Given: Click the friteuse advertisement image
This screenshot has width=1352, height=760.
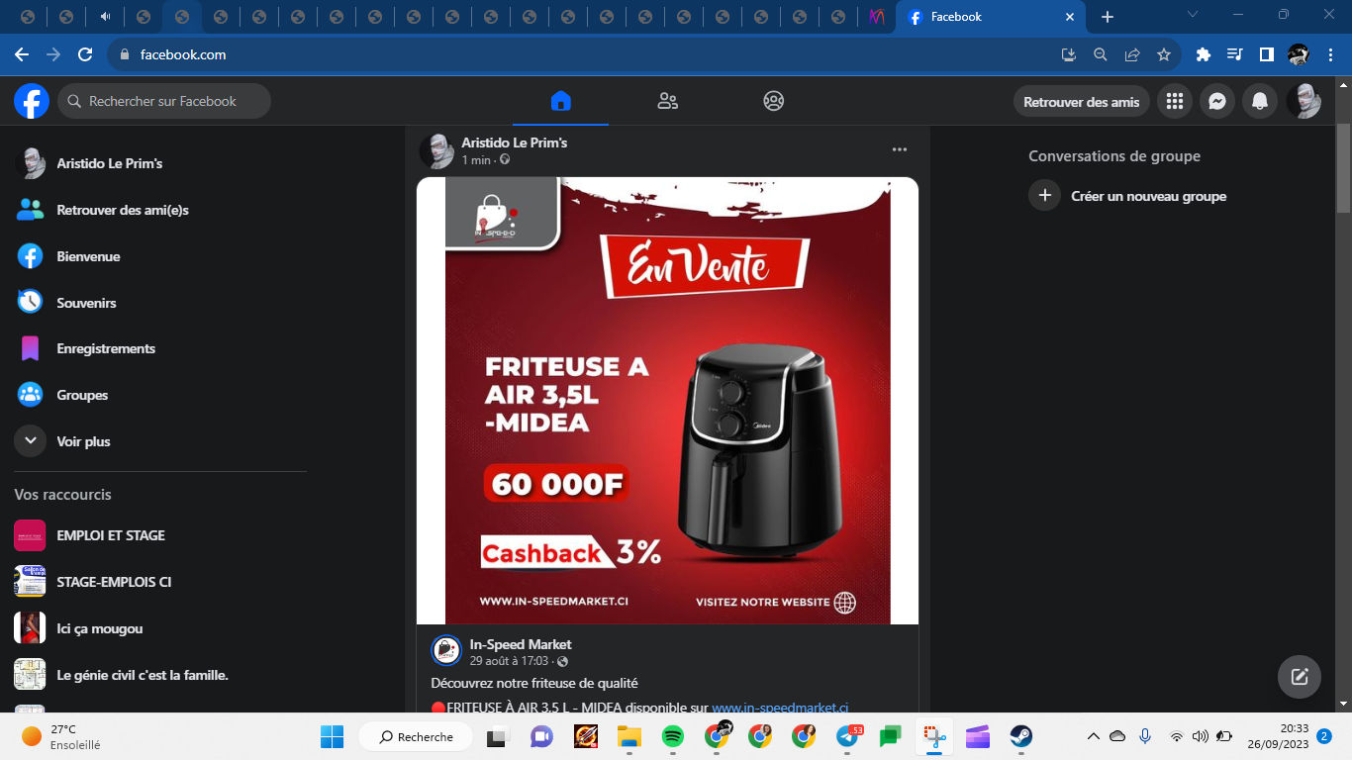Looking at the screenshot, I should click(x=667, y=401).
